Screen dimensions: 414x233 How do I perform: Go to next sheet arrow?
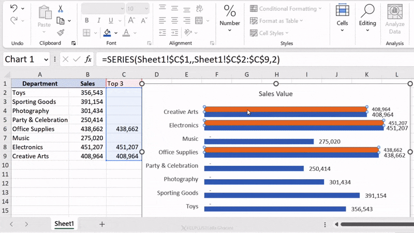click(26, 224)
